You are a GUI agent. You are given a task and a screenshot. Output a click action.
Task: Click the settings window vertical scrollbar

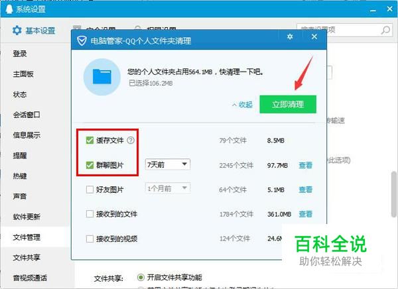394,194
